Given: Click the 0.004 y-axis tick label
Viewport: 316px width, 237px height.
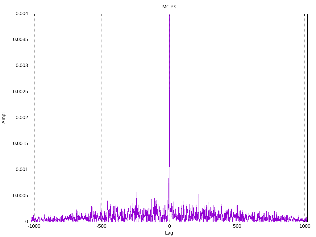Looking at the screenshot, I should point(22,14).
